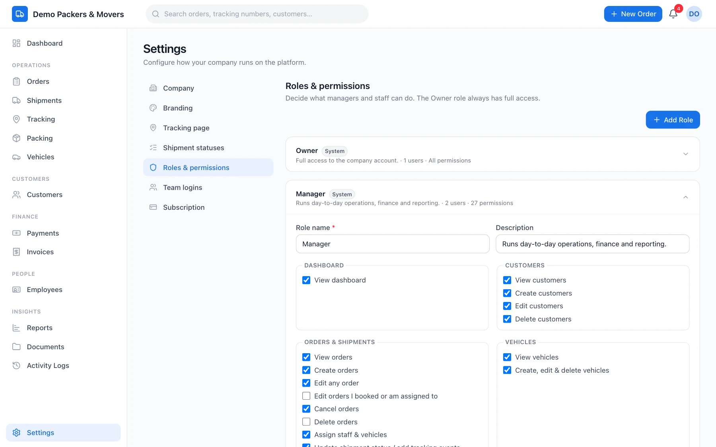The image size is (716, 447).
Task: Click the Role name field containing Manager
Action: pos(393,244)
